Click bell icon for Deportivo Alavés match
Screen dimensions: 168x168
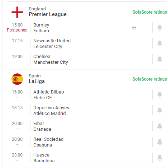coord(160,110)
